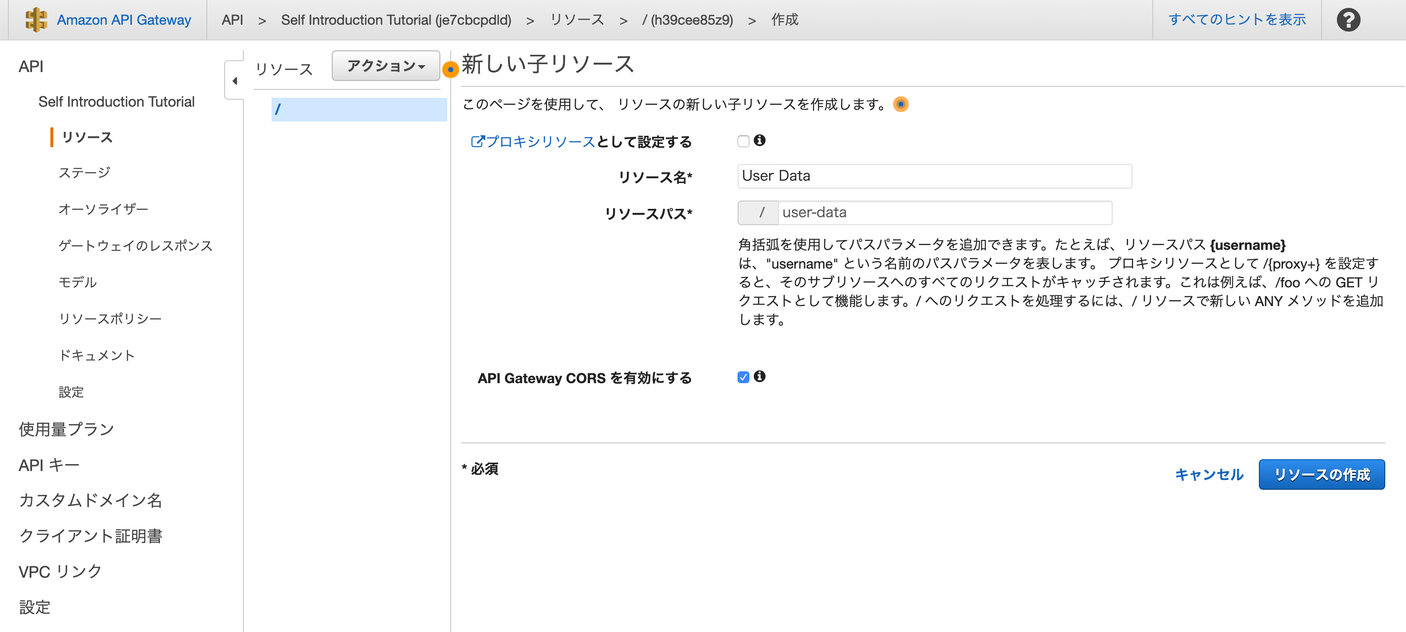
Task: Click info icon next to proxy resource checkbox
Action: (x=759, y=140)
